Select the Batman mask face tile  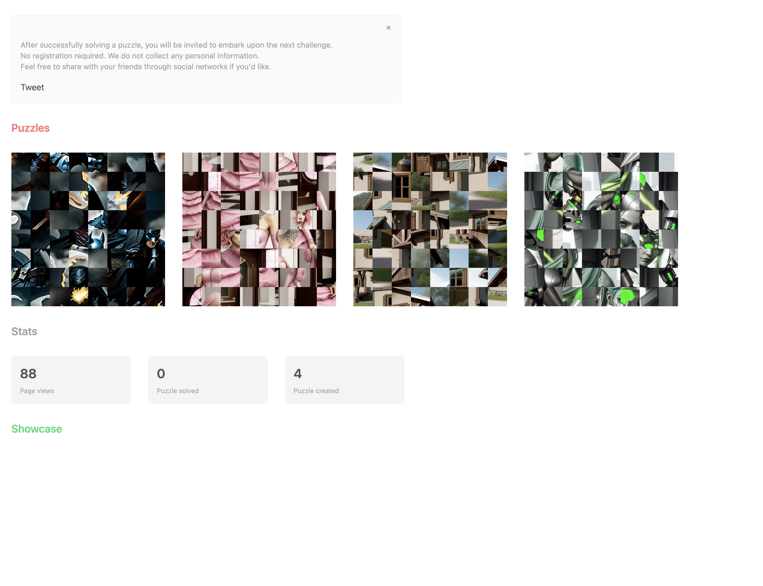[x=155, y=239]
